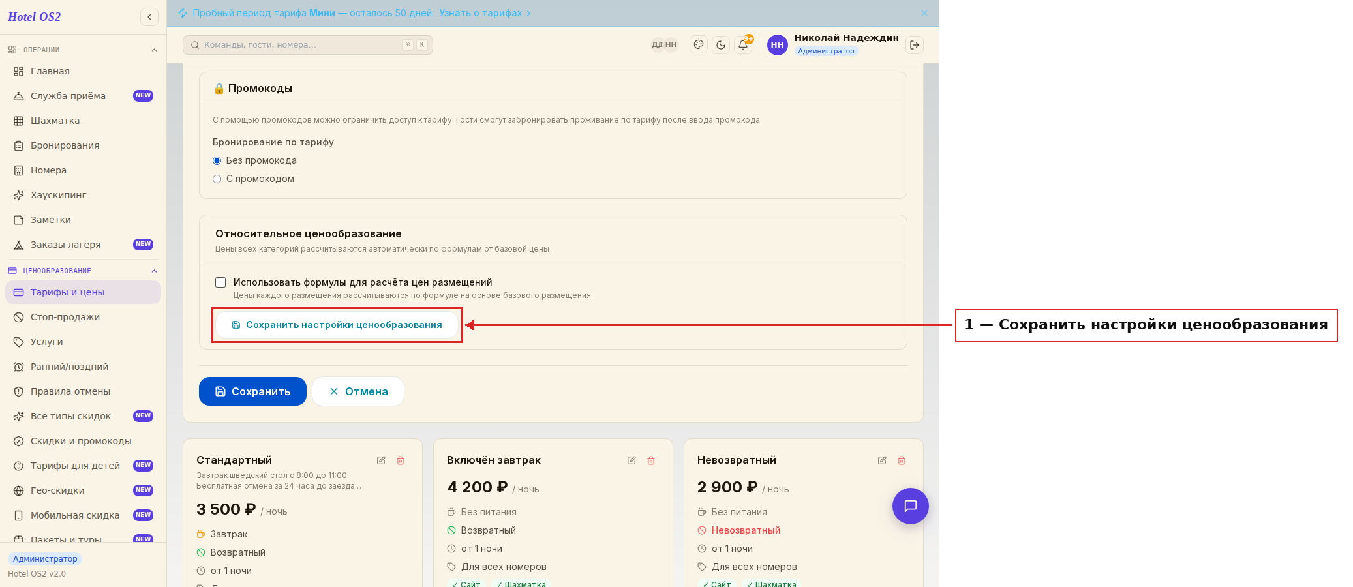
Task: Click the Николай Надеждин user name
Action: (846, 38)
